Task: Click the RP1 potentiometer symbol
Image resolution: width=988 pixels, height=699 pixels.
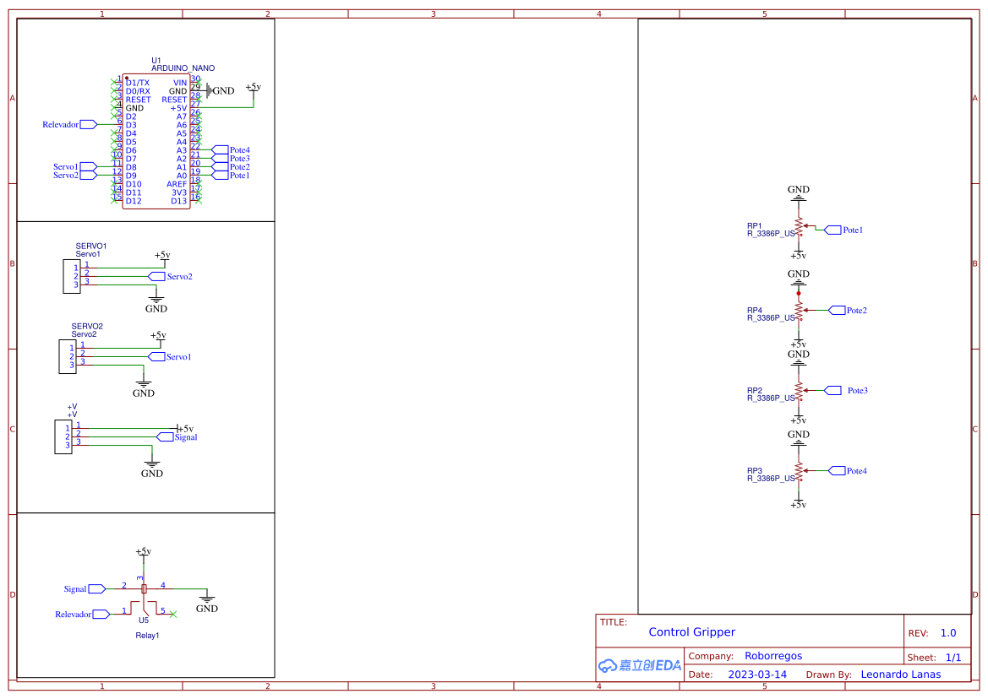Action: click(x=799, y=228)
